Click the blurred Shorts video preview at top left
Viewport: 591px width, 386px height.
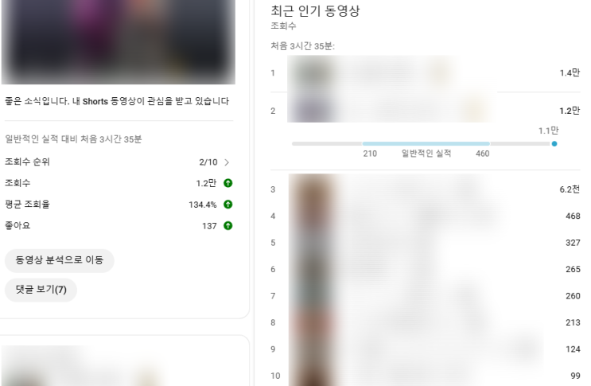119,41
